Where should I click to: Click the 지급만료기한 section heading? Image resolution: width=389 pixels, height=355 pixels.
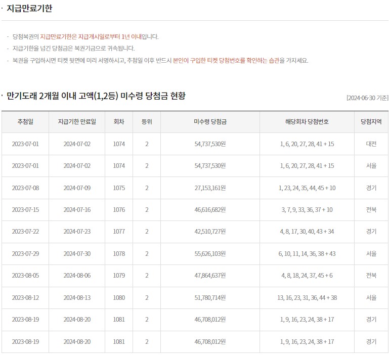point(29,8)
